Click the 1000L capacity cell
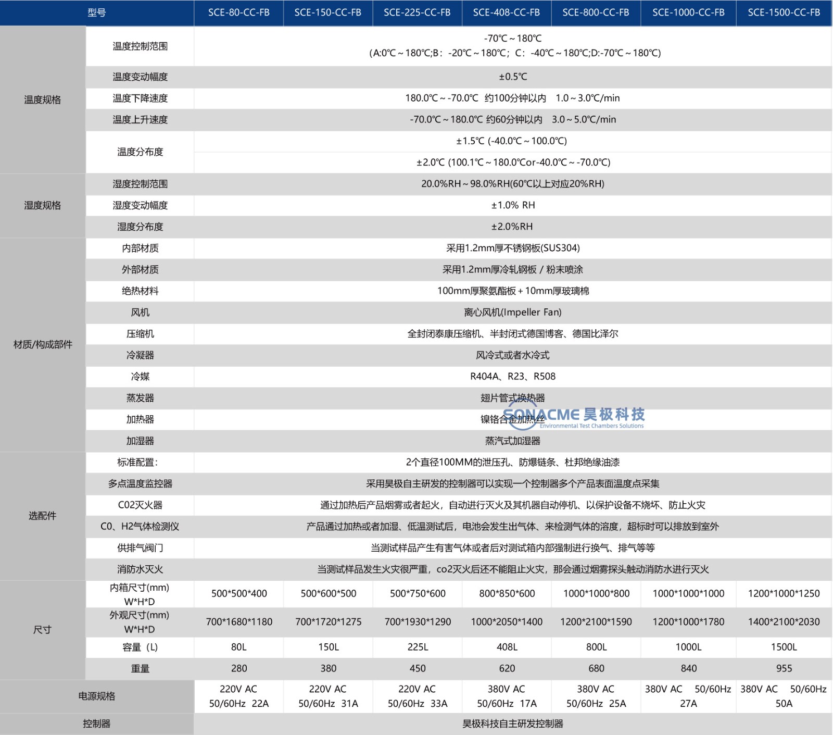 pos(688,647)
